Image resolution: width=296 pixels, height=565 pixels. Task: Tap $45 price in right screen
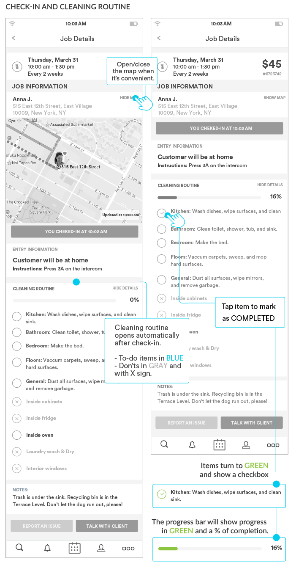[x=272, y=64]
